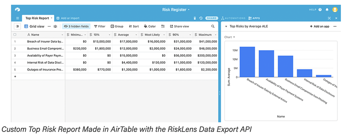
Task: Open the Color menu
Action: [150, 26]
